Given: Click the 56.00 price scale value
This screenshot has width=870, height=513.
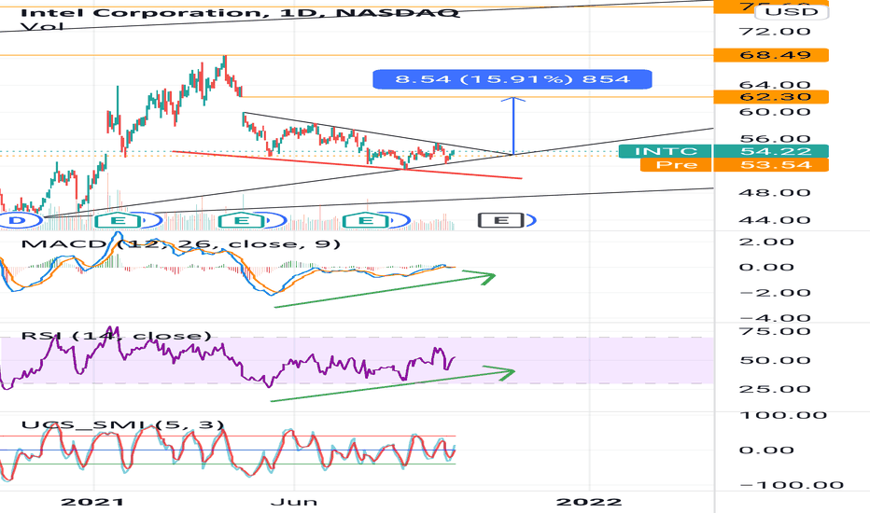Looking at the screenshot, I should coord(775,138).
